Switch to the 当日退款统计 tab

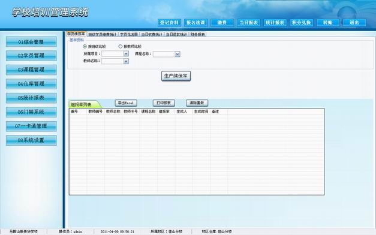[x=176, y=34]
